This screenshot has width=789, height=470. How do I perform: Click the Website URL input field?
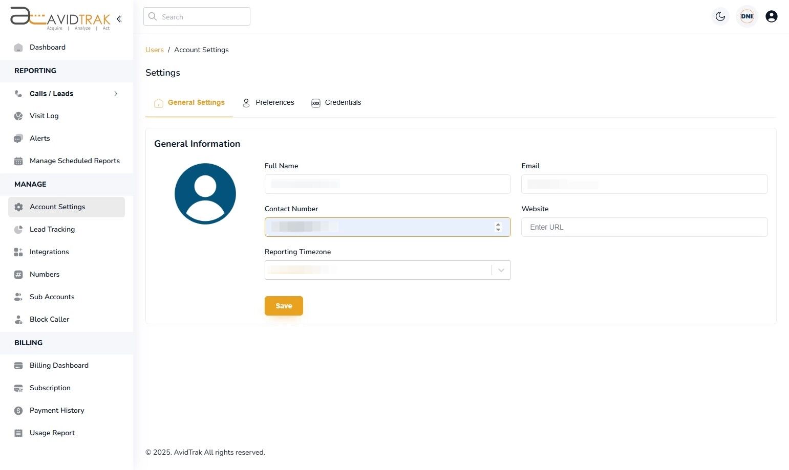pyautogui.click(x=644, y=227)
